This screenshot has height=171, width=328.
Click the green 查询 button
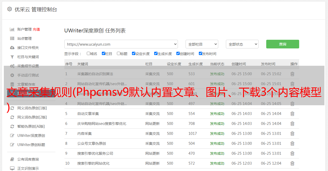pyautogui.click(x=283, y=44)
